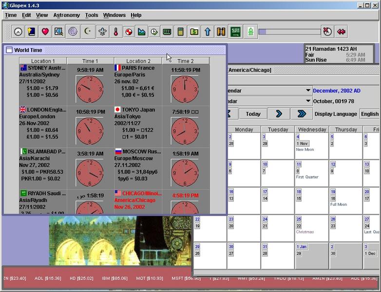Click the 'HD [$25.02]' ticker entry
Image resolution: width=381 pixels, height=292 pixels.
click(x=81, y=278)
